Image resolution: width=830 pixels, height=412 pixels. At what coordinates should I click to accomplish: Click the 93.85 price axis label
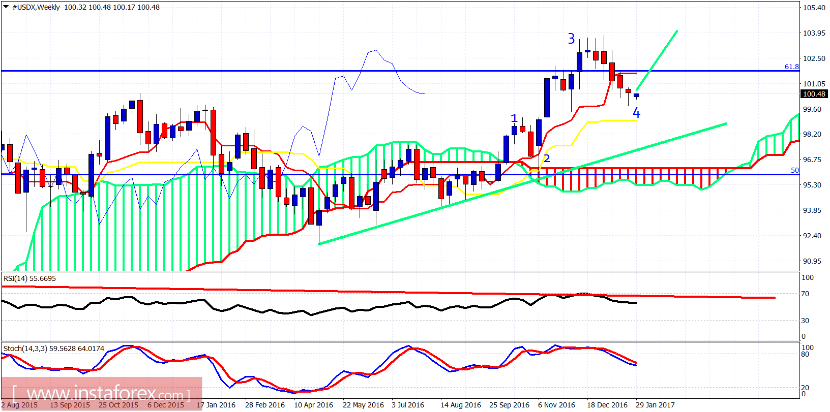coord(812,210)
